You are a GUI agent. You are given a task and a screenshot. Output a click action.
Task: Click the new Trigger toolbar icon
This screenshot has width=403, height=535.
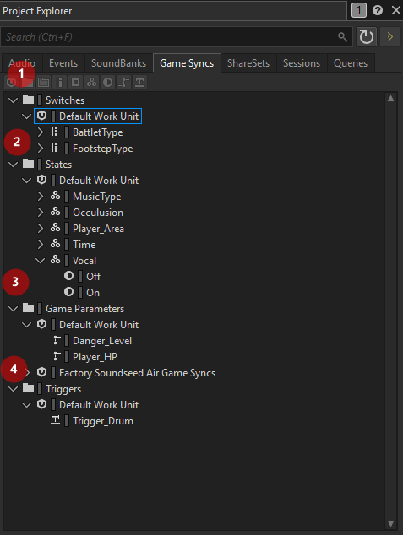point(139,83)
